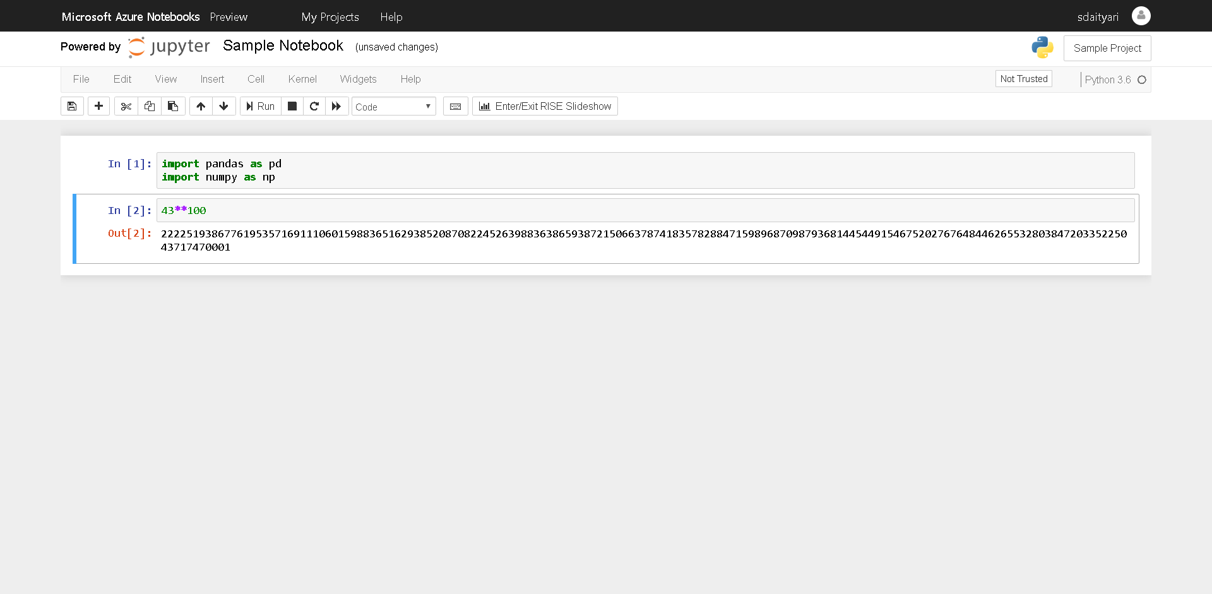This screenshot has width=1212, height=594.
Task: Save the notebook with the floppy disk icon
Action: tap(72, 106)
